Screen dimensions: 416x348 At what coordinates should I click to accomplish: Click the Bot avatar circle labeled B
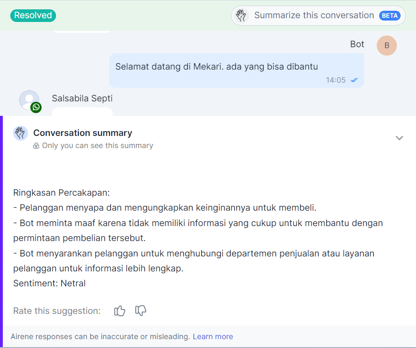[x=387, y=46]
